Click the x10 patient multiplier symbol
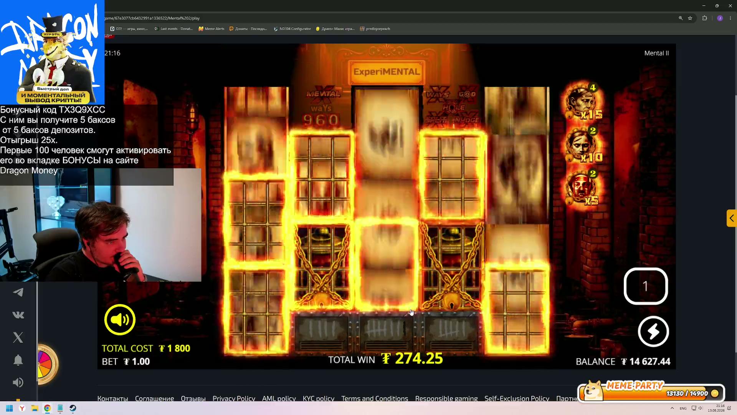 [x=583, y=145]
